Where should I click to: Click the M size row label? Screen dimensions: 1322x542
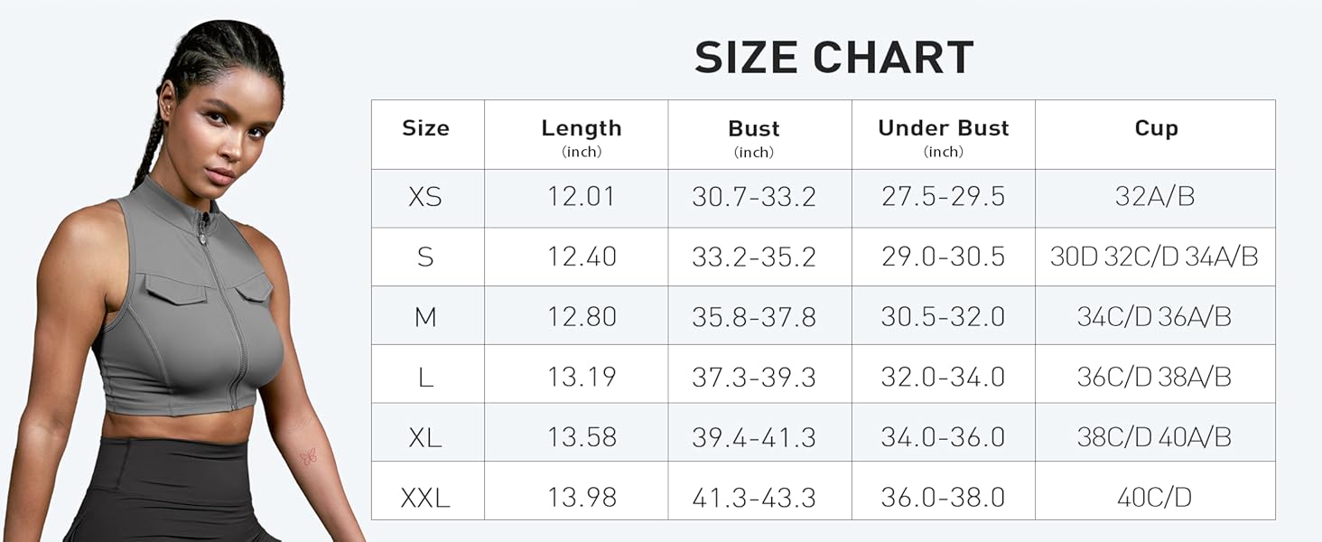(425, 317)
